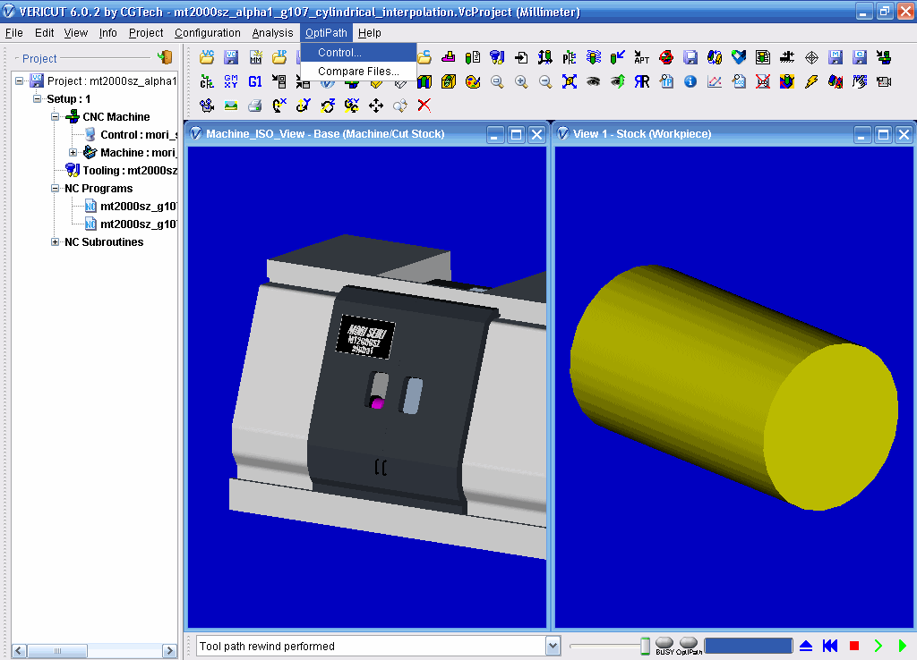Open the Configuration menu
917x660 pixels.
[x=208, y=33]
